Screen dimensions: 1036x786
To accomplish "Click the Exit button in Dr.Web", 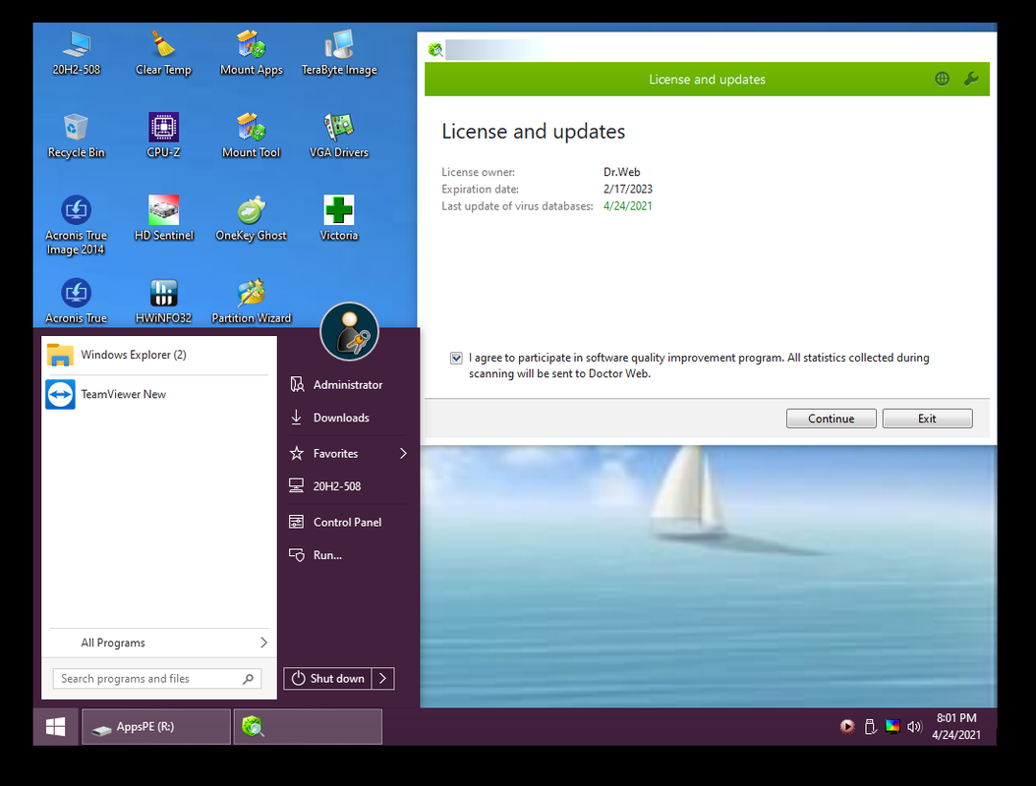I will [927, 419].
